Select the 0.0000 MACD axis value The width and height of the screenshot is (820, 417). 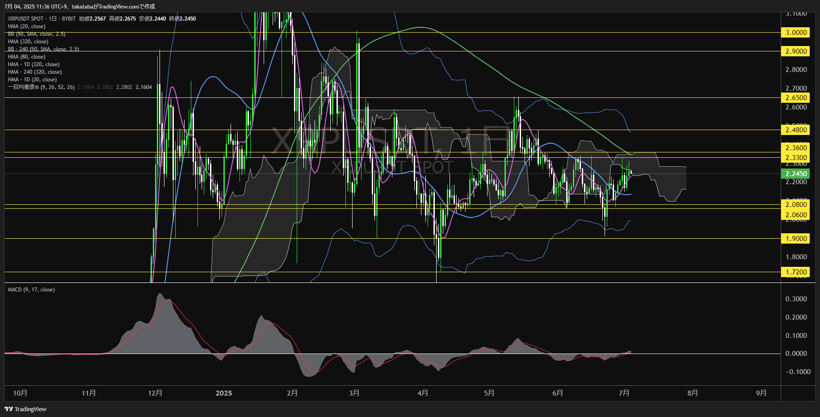796,353
